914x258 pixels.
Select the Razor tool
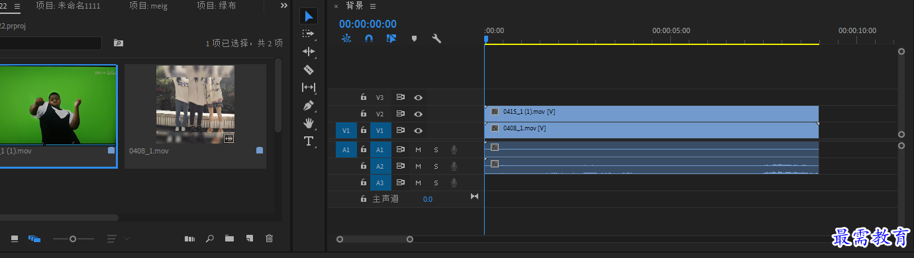[309, 69]
